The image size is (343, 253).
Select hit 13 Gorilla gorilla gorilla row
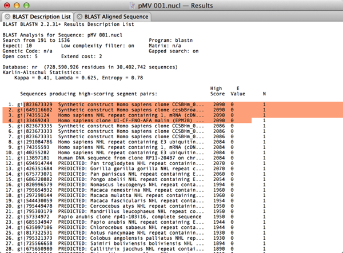(114, 168)
